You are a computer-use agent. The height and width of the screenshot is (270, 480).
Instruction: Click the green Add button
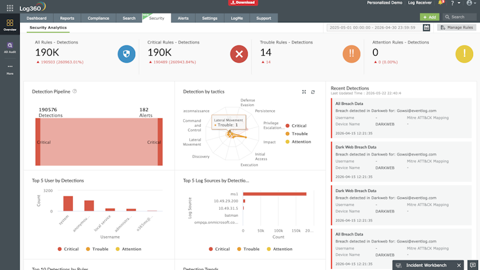429,17
